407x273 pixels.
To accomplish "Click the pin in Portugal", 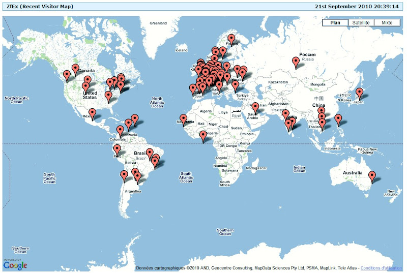I will pyautogui.click(x=193, y=90).
